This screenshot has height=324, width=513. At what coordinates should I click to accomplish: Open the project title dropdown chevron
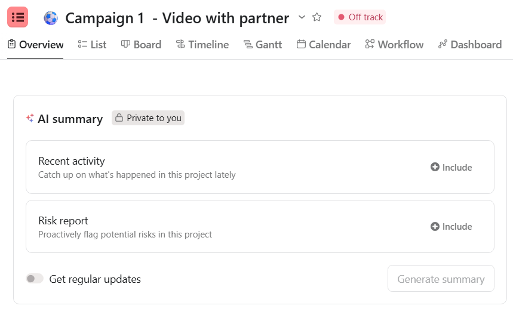coord(302,17)
